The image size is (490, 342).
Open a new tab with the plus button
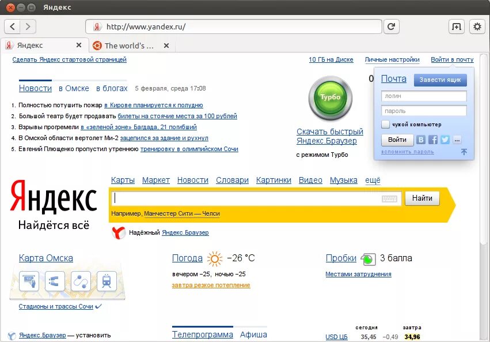(x=457, y=27)
